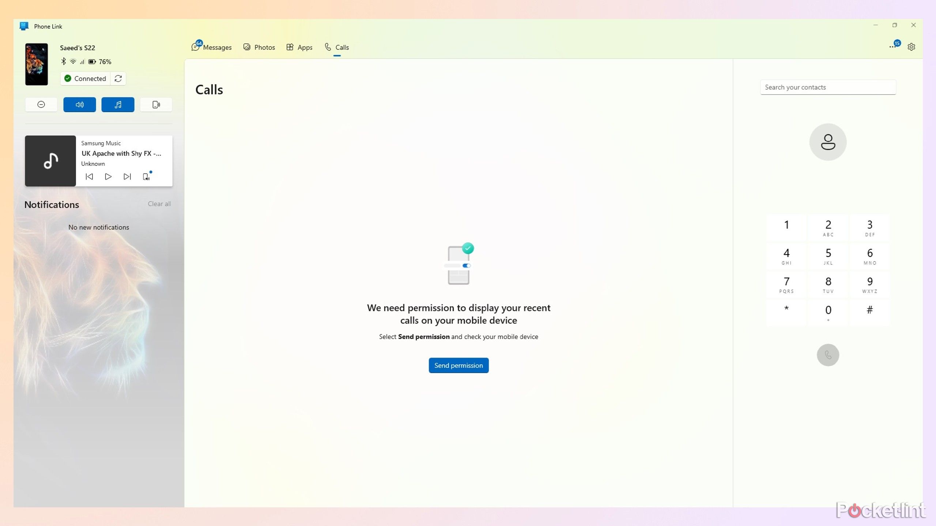The height and width of the screenshot is (526, 936).
Task: Toggle Bluetooth connection indicator
Action: 64,61
